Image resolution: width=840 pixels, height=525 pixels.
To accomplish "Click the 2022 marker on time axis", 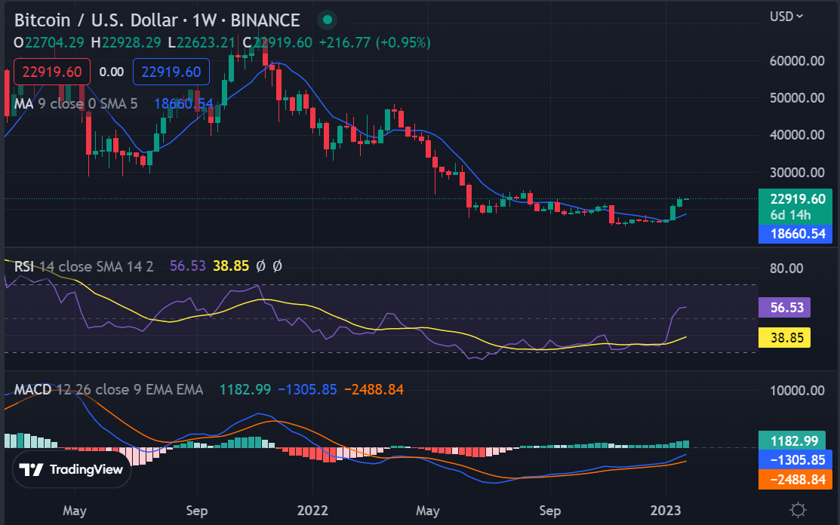I will tap(313, 511).
